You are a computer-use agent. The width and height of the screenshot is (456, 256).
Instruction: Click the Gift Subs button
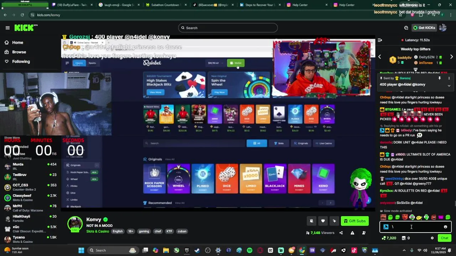[x=355, y=221]
